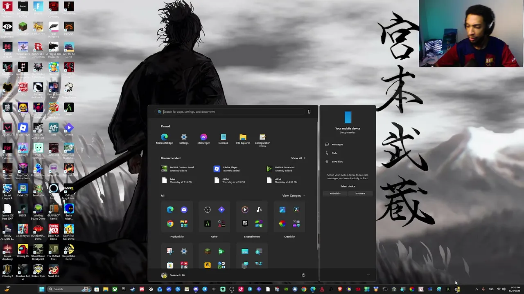Open the pinned Settings app
This screenshot has width=524, height=294.
coord(184,139)
